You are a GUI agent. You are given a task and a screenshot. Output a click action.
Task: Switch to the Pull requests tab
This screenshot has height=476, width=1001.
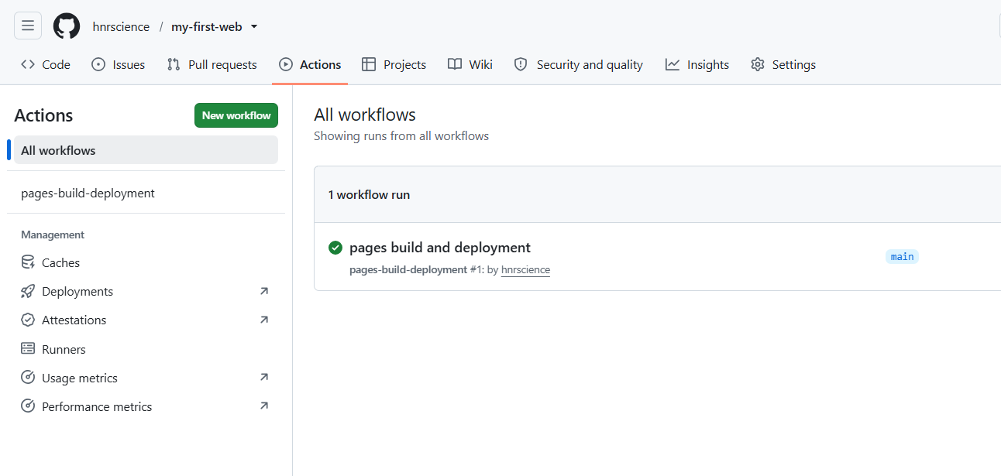coord(212,64)
